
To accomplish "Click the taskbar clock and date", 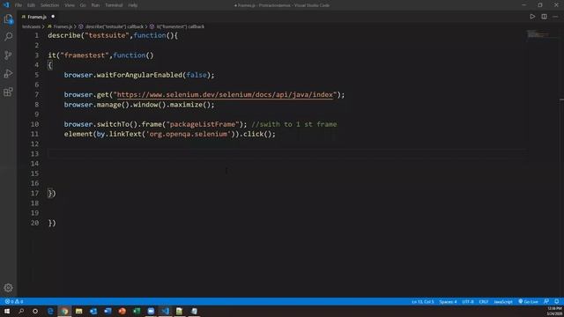I will (554, 311).
